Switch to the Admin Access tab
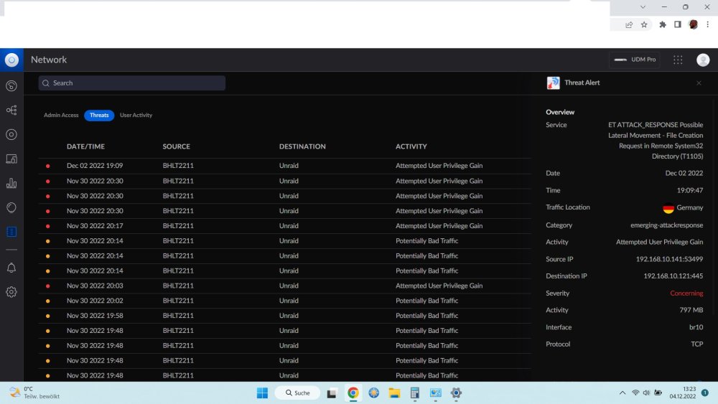This screenshot has height=404, width=718. click(61, 116)
